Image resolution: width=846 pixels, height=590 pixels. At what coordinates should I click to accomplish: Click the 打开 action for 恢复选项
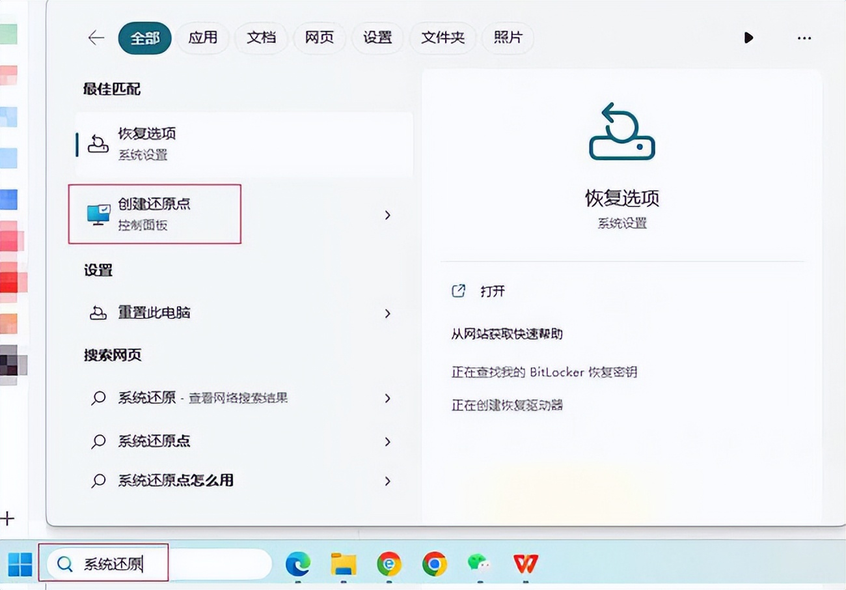click(480, 291)
